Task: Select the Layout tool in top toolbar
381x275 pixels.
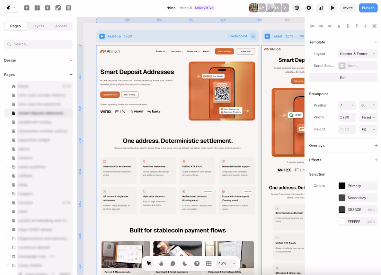Action: click(x=37, y=8)
